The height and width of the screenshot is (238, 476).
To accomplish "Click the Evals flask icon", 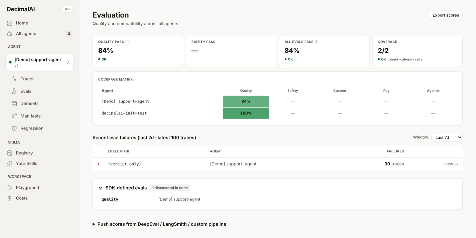I will [x=14, y=91].
